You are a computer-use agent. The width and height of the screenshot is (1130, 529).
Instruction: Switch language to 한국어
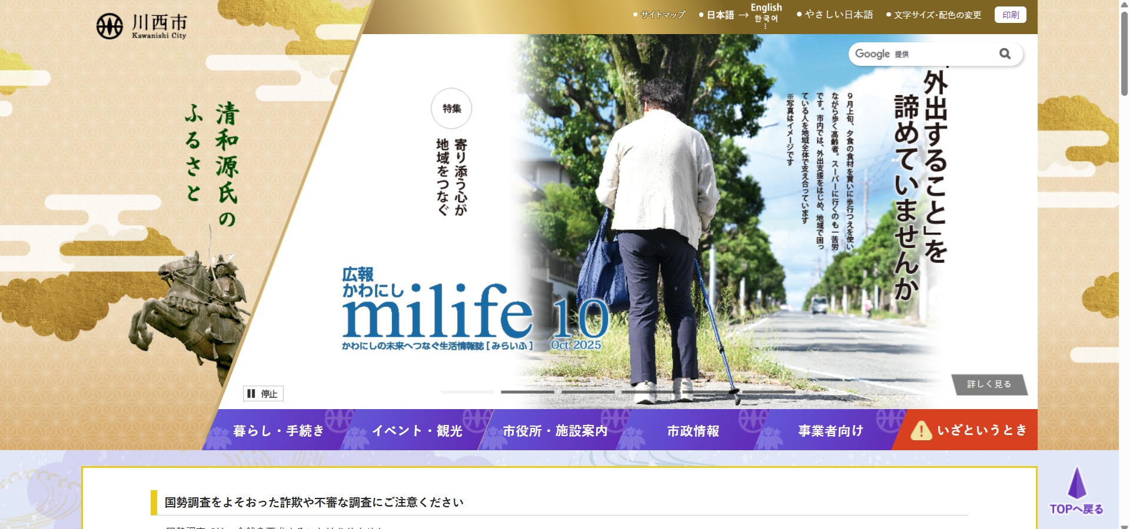click(x=766, y=19)
